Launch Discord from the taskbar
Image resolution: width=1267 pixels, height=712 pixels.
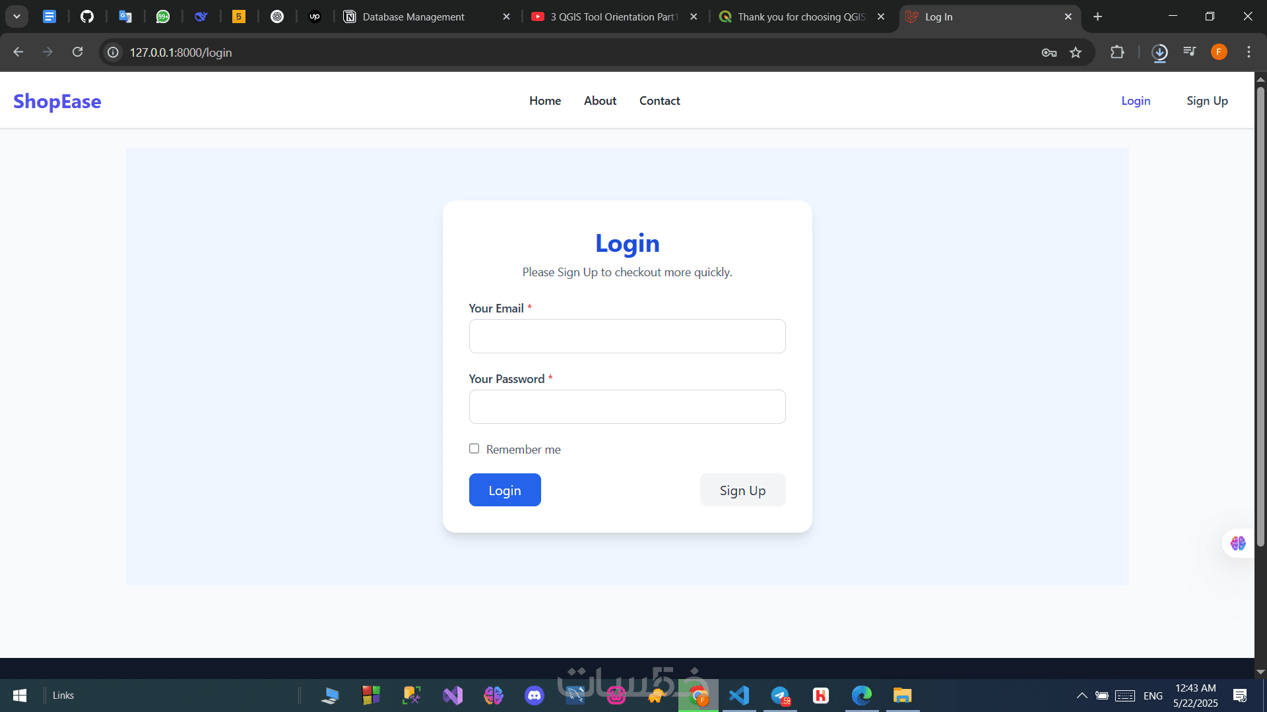tap(534, 696)
